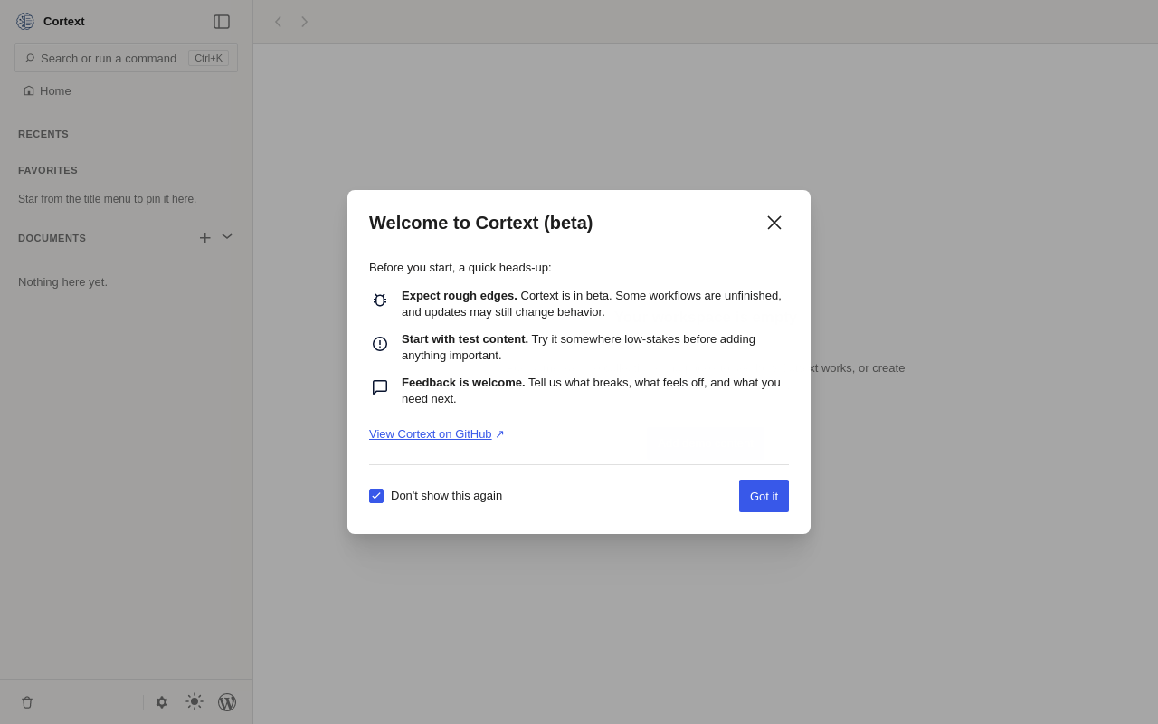Click the chat bubble feedback icon
The height and width of the screenshot is (724, 1158).
click(380, 387)
